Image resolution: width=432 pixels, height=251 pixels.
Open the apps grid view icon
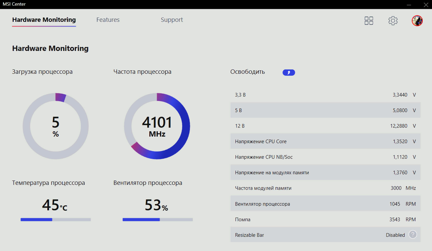coord(369,21)
